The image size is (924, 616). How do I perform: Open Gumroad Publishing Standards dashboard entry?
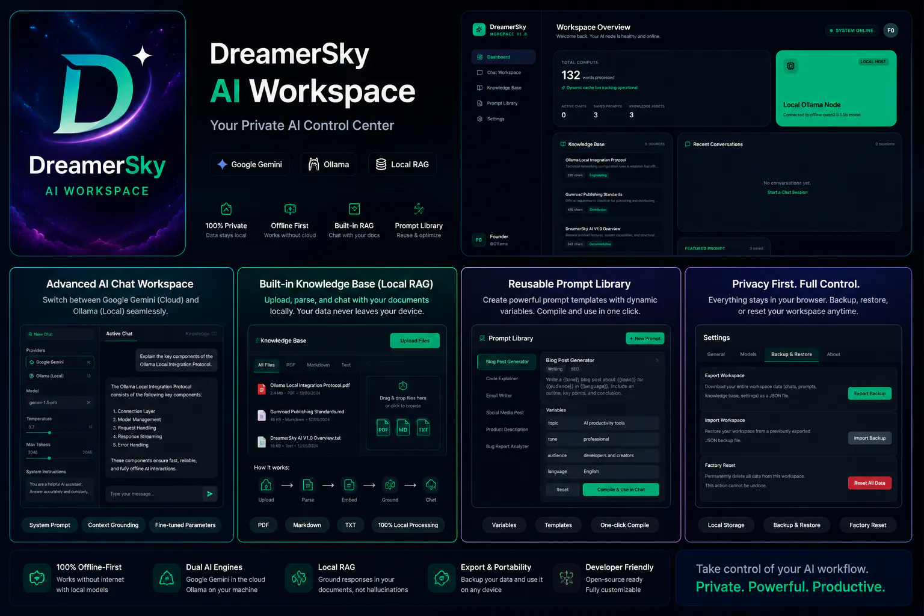coord(612,202)
